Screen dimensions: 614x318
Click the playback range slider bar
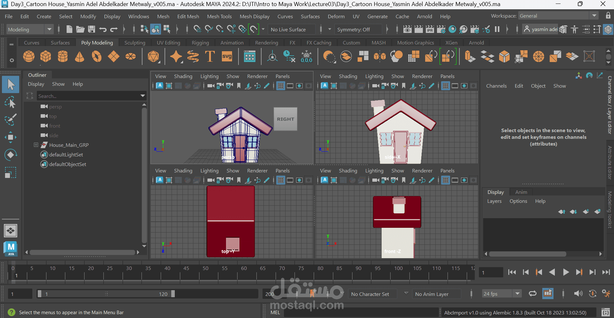pyautogui.click(x=106, y=294)
